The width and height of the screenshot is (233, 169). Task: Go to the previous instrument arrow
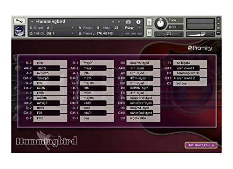[x=113, y=22]
